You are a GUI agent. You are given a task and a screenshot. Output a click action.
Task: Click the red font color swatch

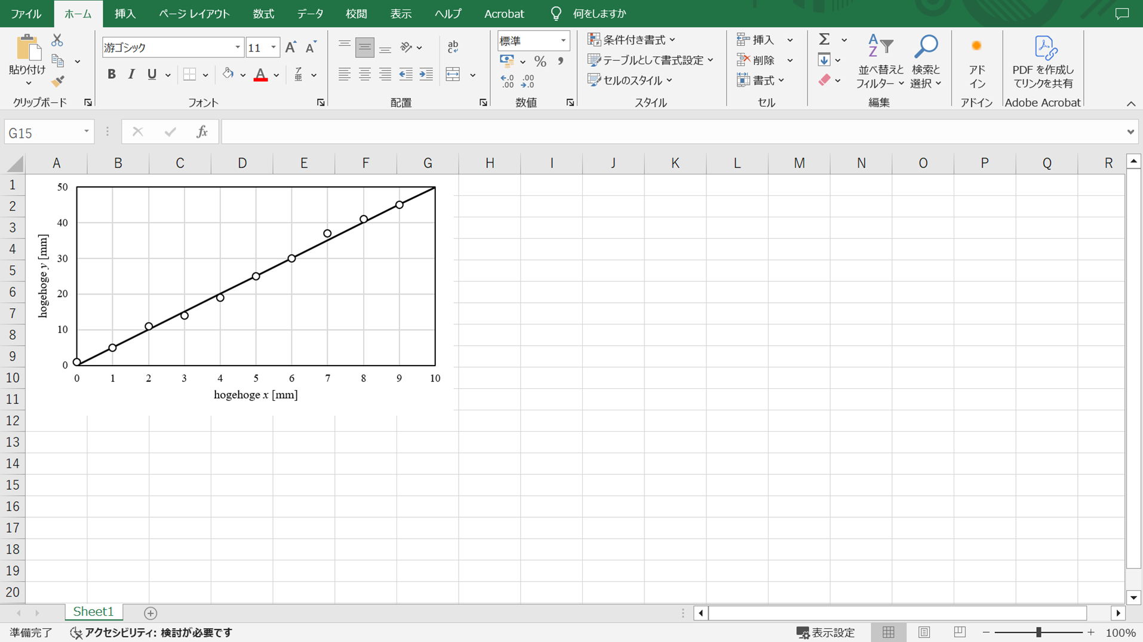[x=260, y=74]
